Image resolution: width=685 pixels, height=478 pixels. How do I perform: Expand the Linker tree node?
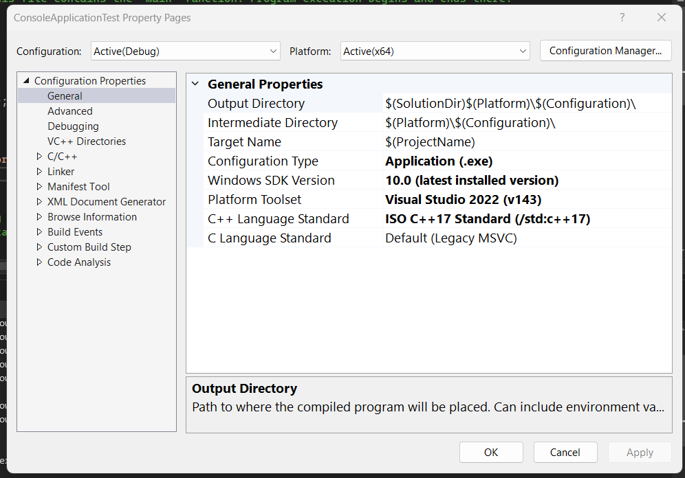(39, 172)
